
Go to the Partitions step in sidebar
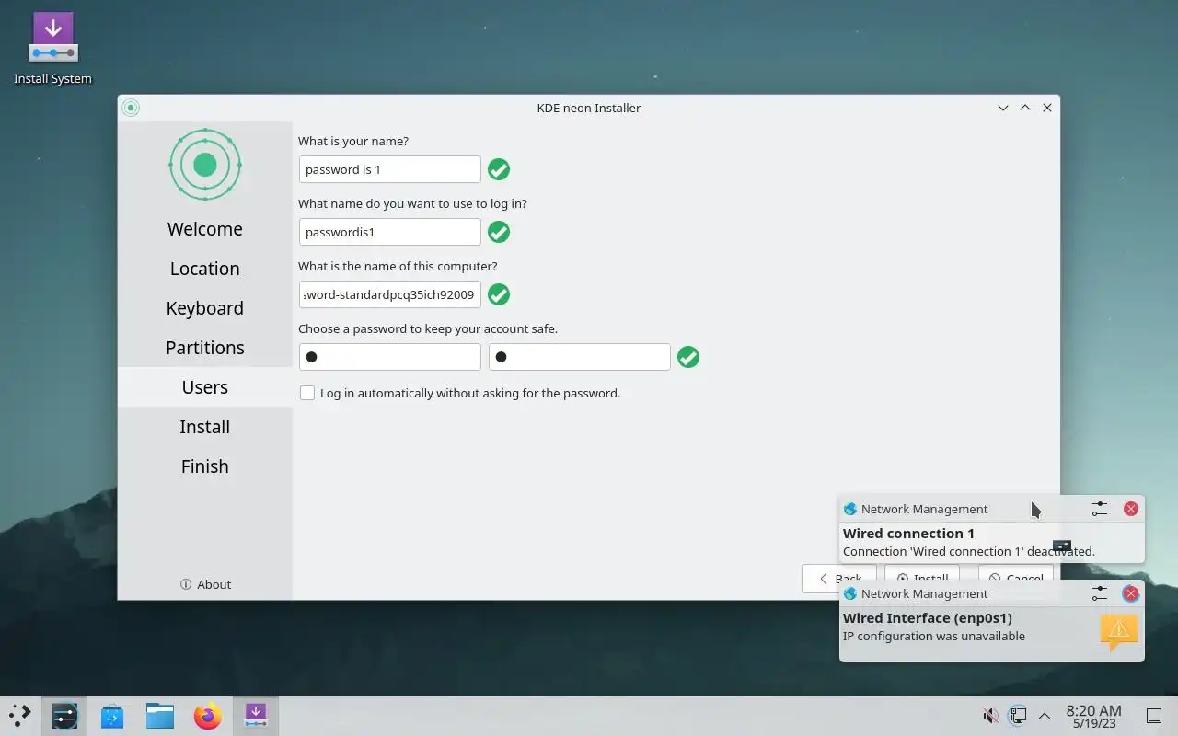(x=205, y=348)
